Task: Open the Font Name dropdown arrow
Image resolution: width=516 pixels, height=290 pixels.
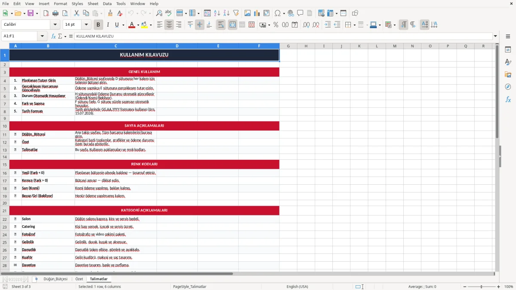Action: 55,25
